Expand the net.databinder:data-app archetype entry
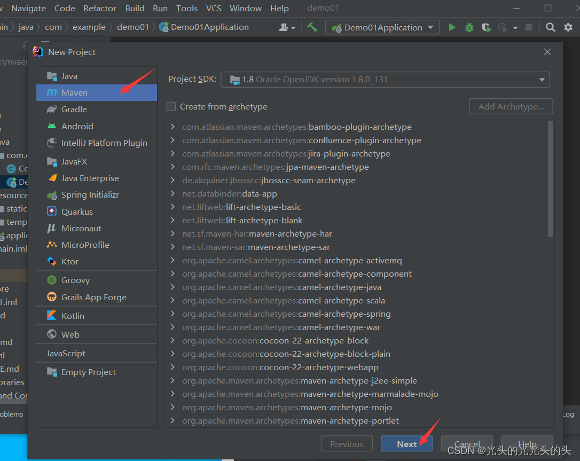This screenshot has width=580, height=461. coord(172,193)
